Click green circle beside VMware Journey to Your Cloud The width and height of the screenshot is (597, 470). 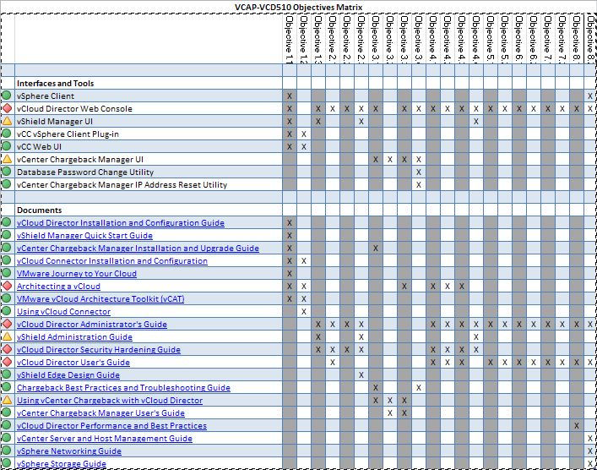[7, 273]
